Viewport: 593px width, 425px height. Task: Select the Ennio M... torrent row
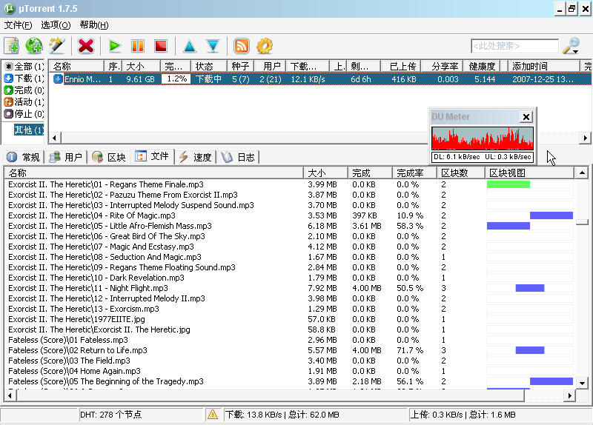coord(321,79)
